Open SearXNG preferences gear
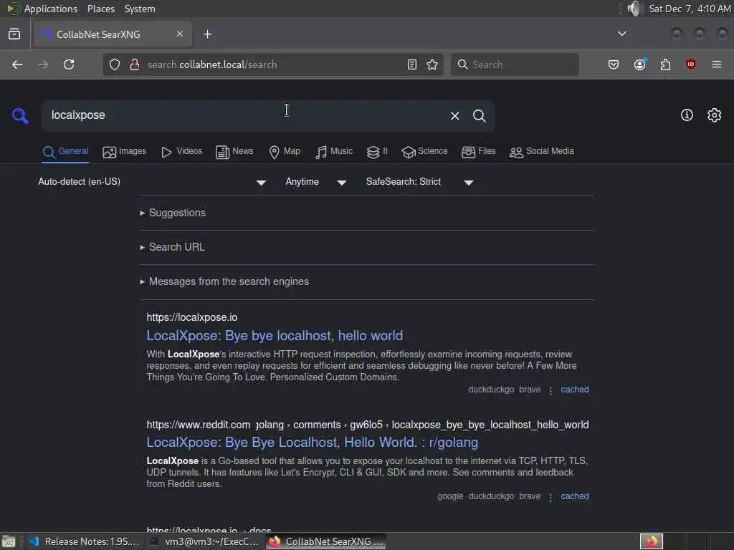734x550 pixels. 715,115
